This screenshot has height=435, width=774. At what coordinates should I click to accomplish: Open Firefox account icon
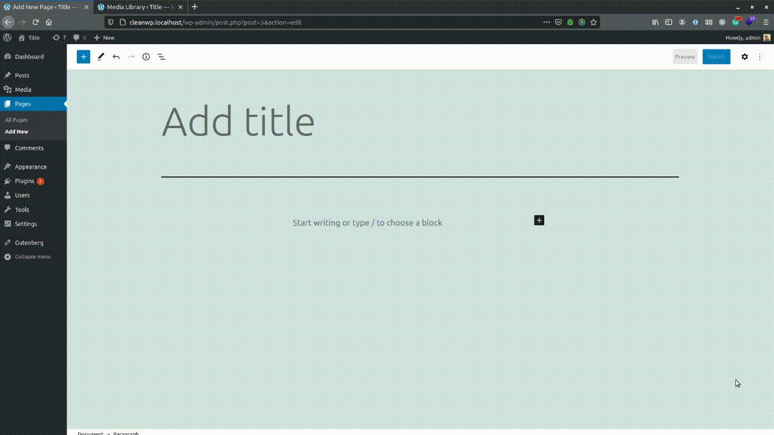click(682, 22)
